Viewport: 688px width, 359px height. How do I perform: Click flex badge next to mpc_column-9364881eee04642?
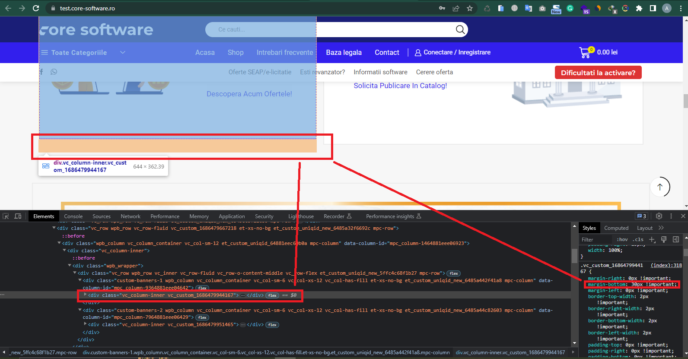pos(202,288)
